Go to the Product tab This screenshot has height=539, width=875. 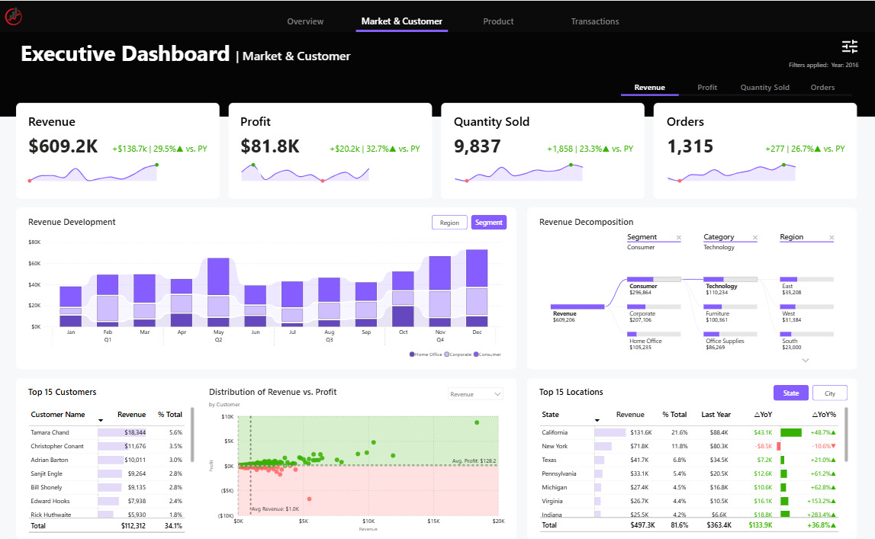(x=498, y=21)
